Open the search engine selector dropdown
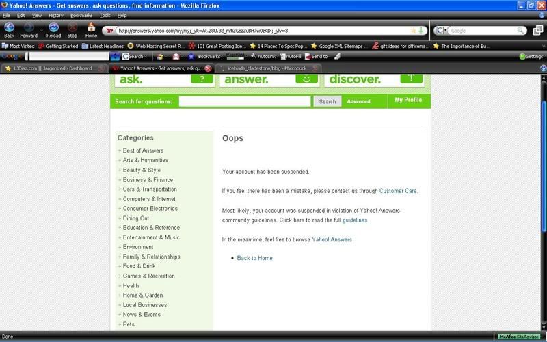Image resolution: width=547 pixels, height=342 pixels. click(442, 31)
